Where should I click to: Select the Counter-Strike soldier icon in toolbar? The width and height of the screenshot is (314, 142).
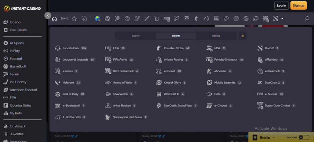tap(196, 18)
